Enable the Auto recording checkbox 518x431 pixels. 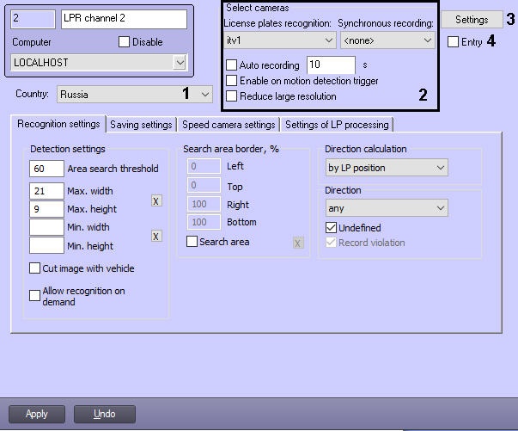[231, 65]
